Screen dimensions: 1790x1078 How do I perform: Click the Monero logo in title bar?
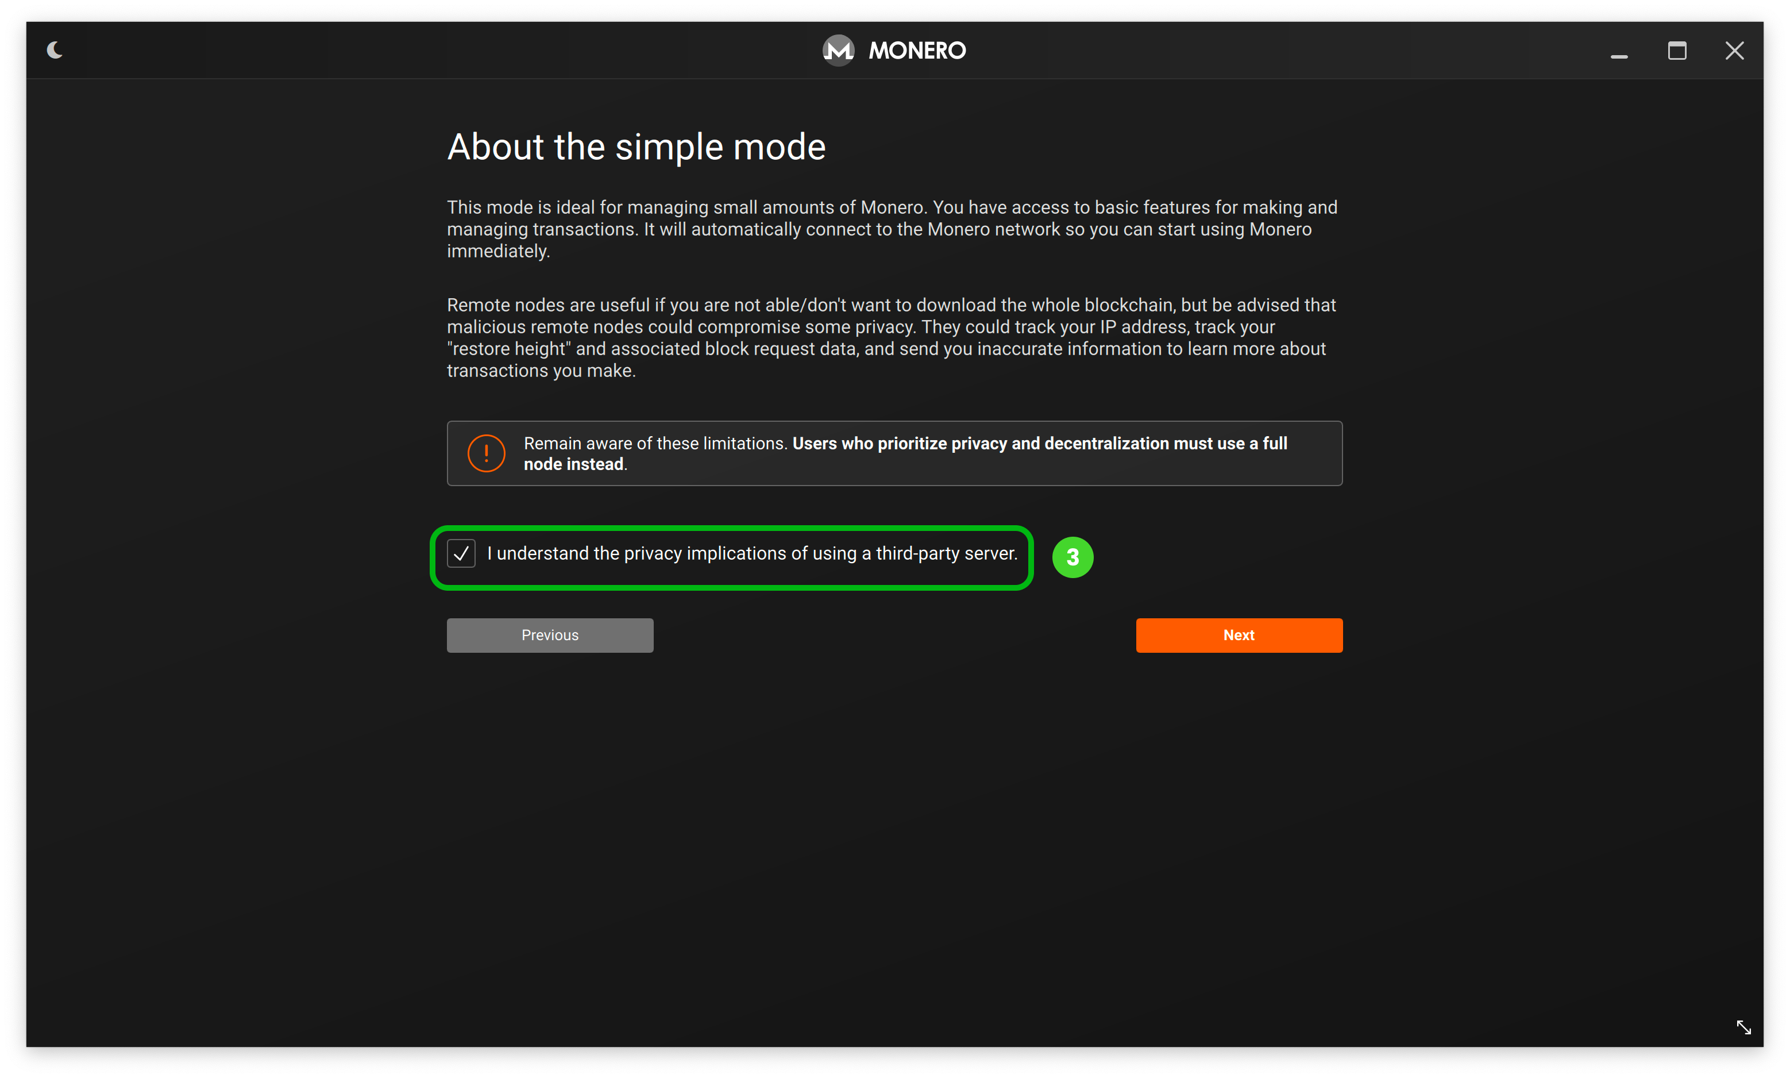pyautogui.click(x=838, y=50)
